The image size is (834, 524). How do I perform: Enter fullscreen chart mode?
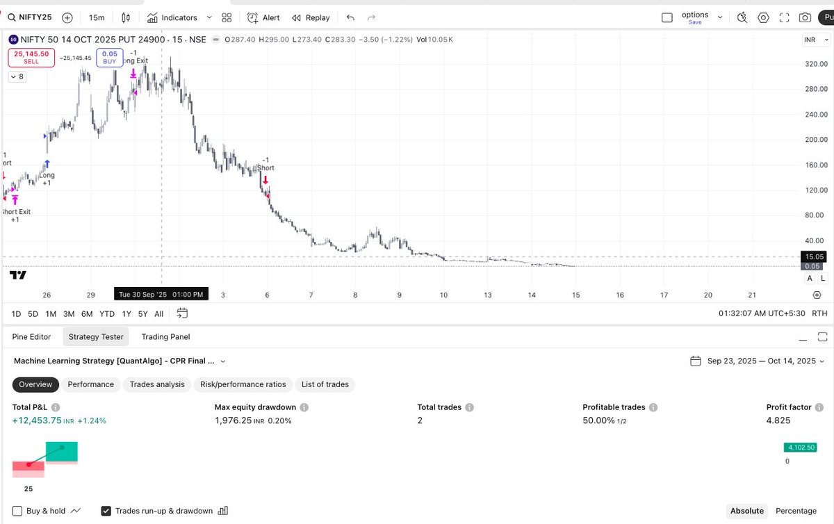pos(785,17)
